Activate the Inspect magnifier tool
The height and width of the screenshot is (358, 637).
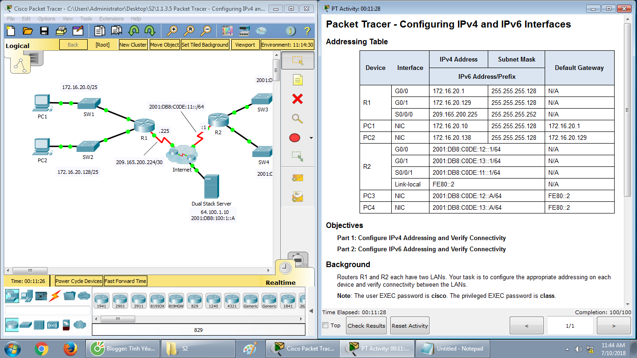pos(298,118)
